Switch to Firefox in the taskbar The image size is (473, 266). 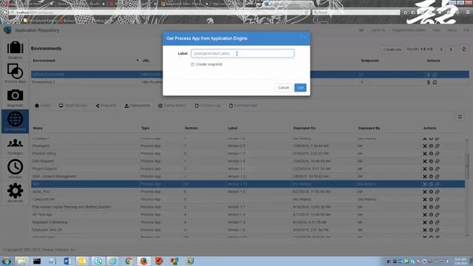[144, 261]
